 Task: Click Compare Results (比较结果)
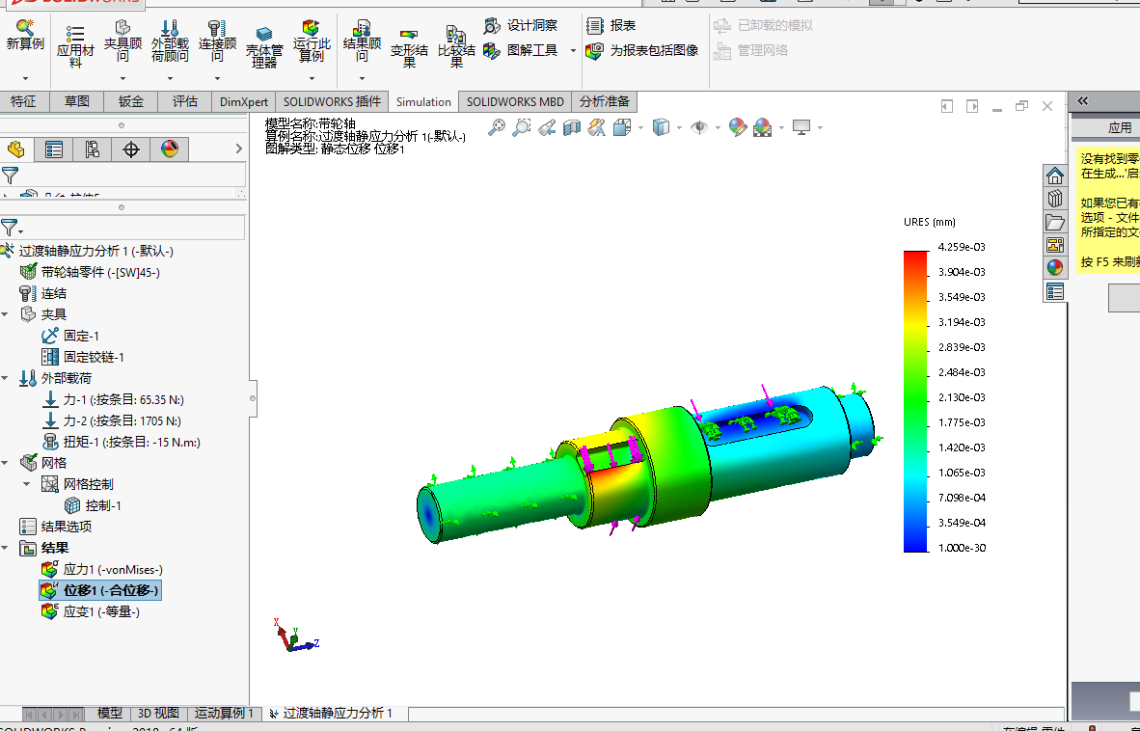tap(456, 47)
